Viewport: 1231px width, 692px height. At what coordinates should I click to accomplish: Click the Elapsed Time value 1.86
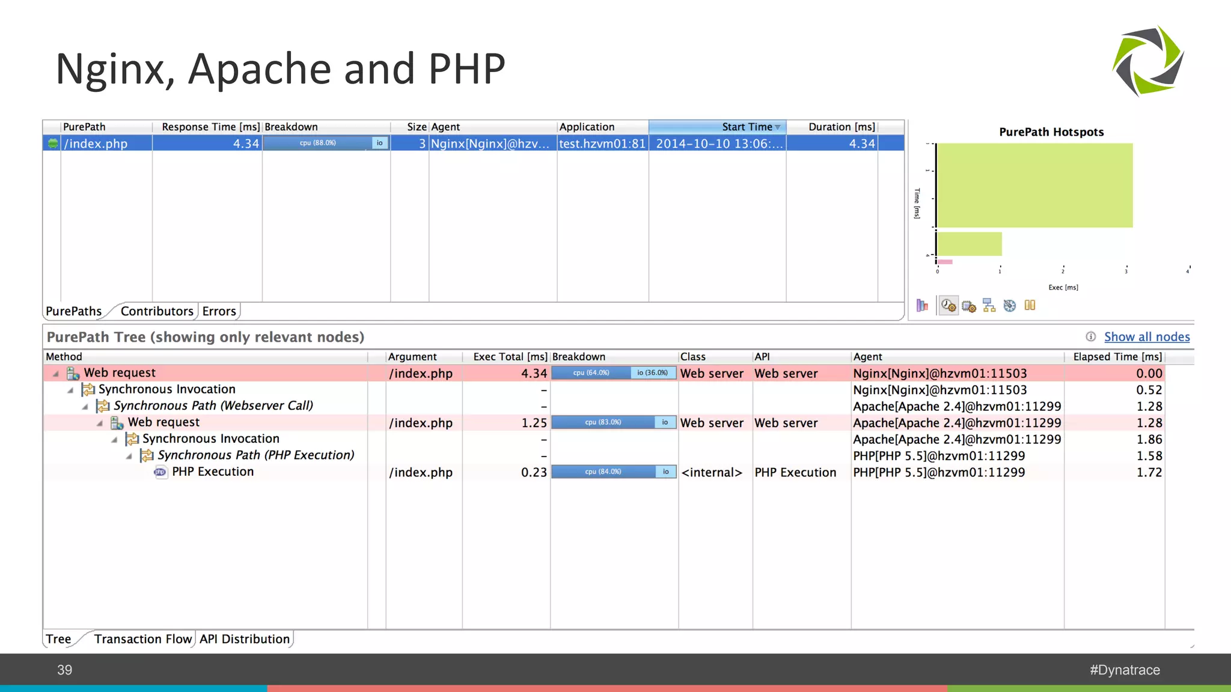1149,439
